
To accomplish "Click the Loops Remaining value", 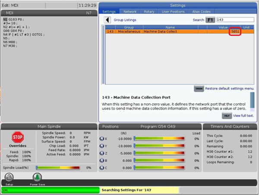I will (x=251, y=162).
